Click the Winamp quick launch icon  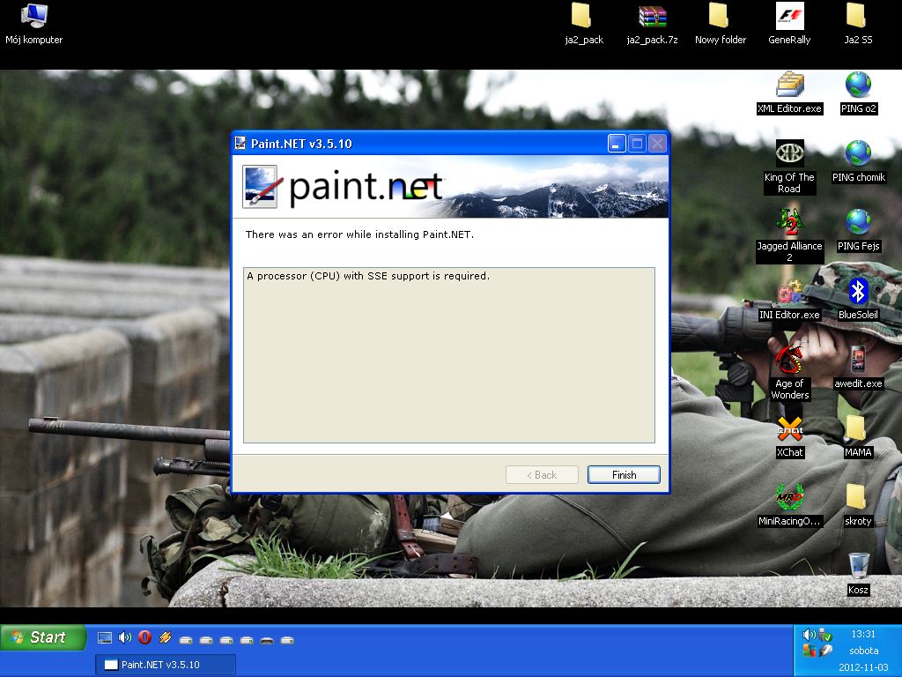(165, 637)
